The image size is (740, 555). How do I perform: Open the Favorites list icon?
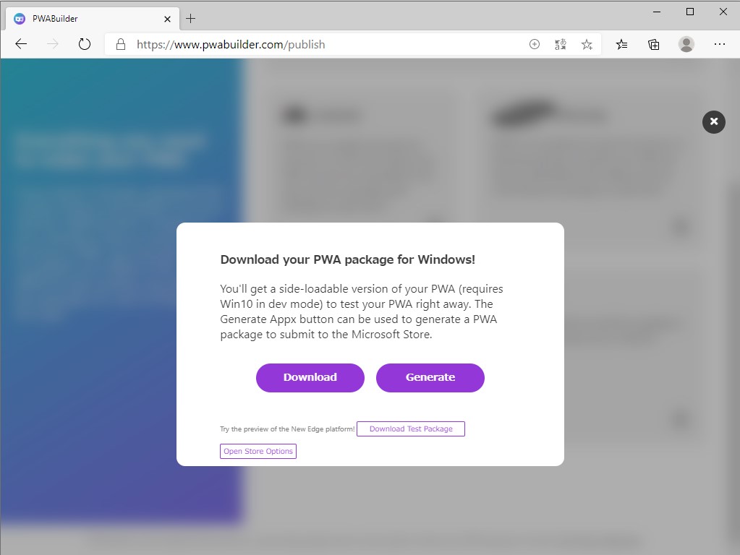tap(621, 44)
